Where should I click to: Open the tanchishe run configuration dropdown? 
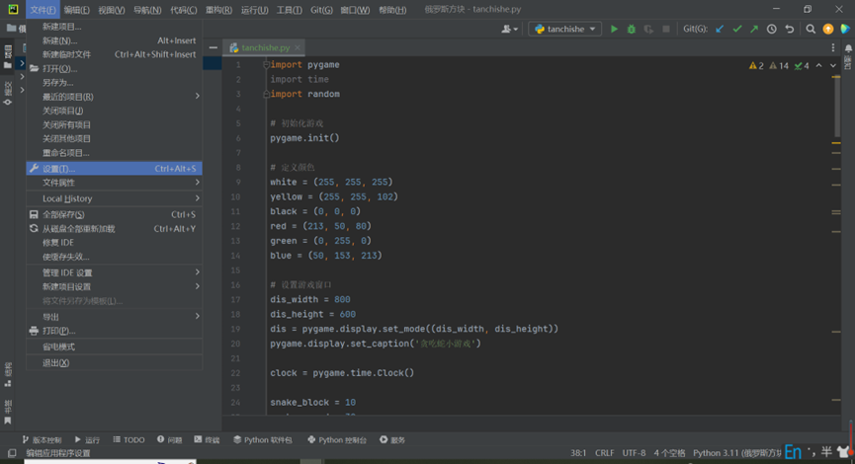(x=565, y=30)
